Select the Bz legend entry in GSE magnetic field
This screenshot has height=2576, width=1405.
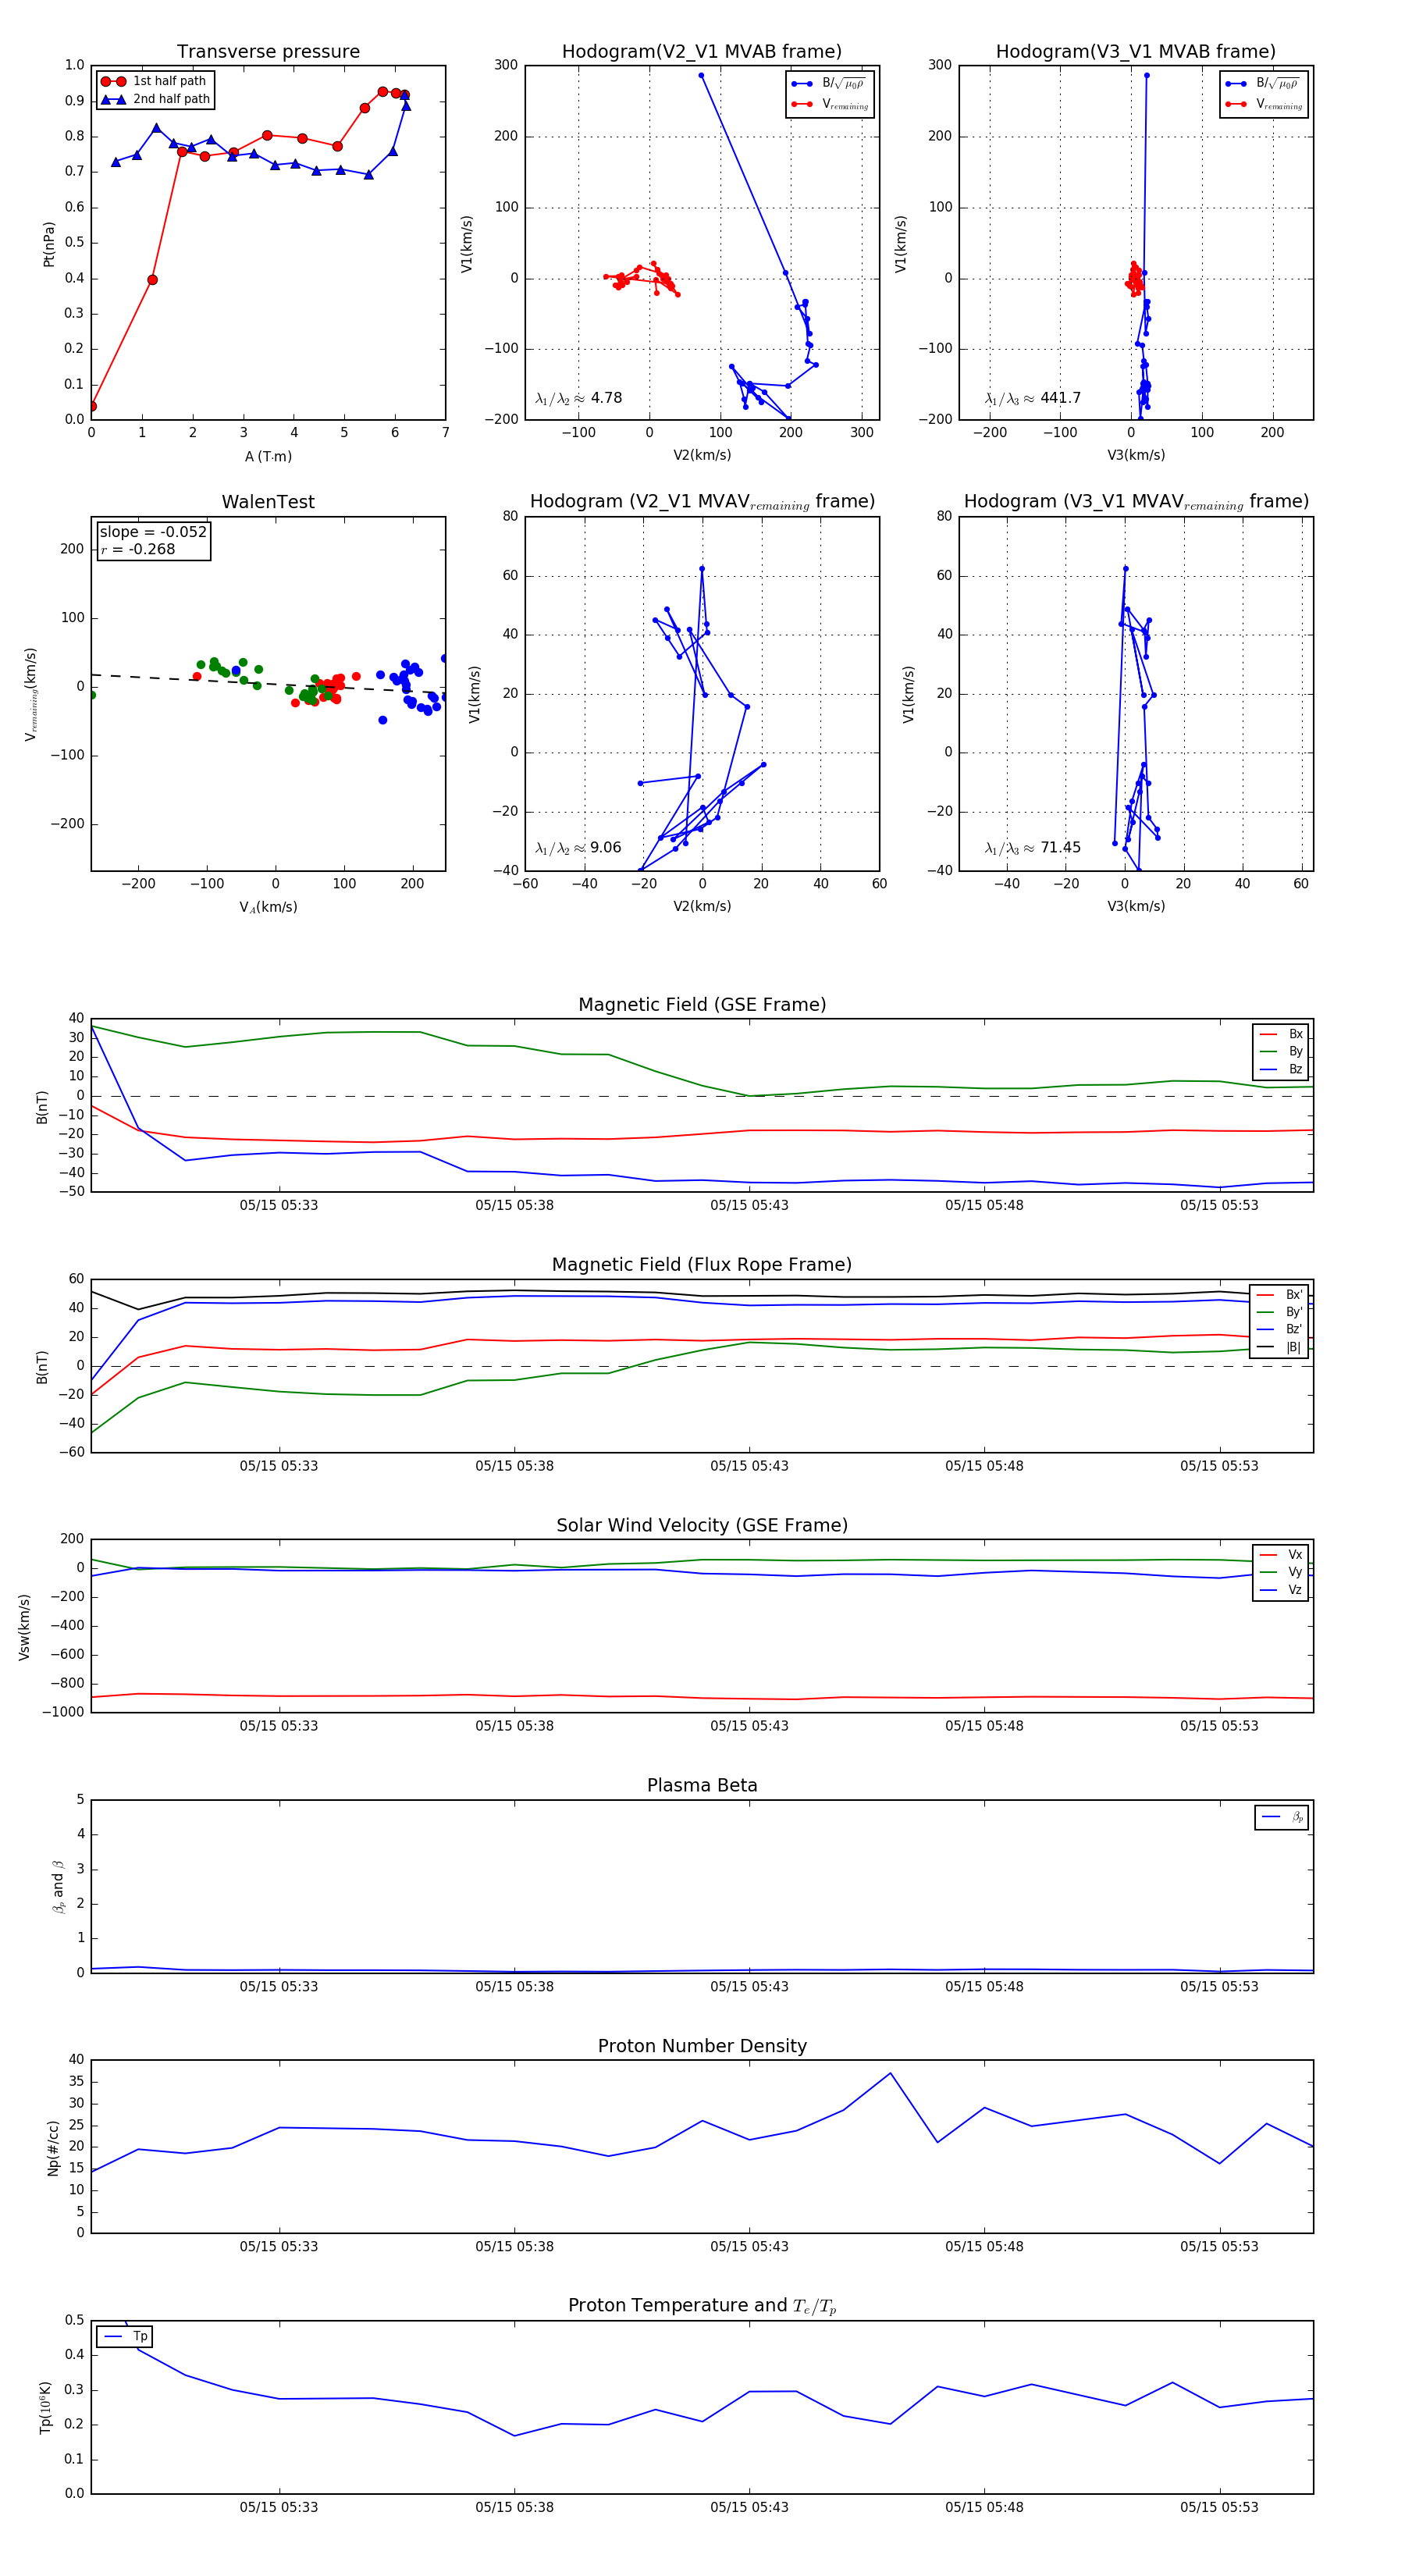pyautogui.click(x=1281, y=1069)
